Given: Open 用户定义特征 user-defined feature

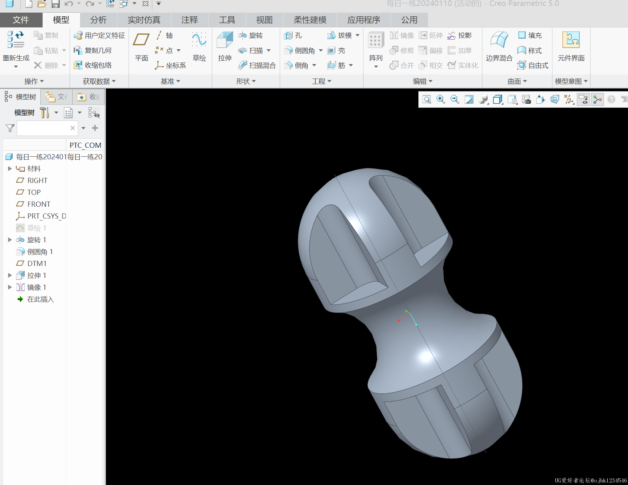Looking at the screenshot, I should [x=99, y=36].
